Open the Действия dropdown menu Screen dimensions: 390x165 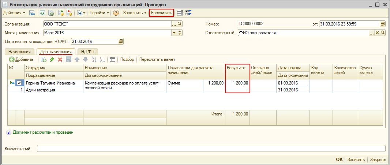(x=14, y=13)
